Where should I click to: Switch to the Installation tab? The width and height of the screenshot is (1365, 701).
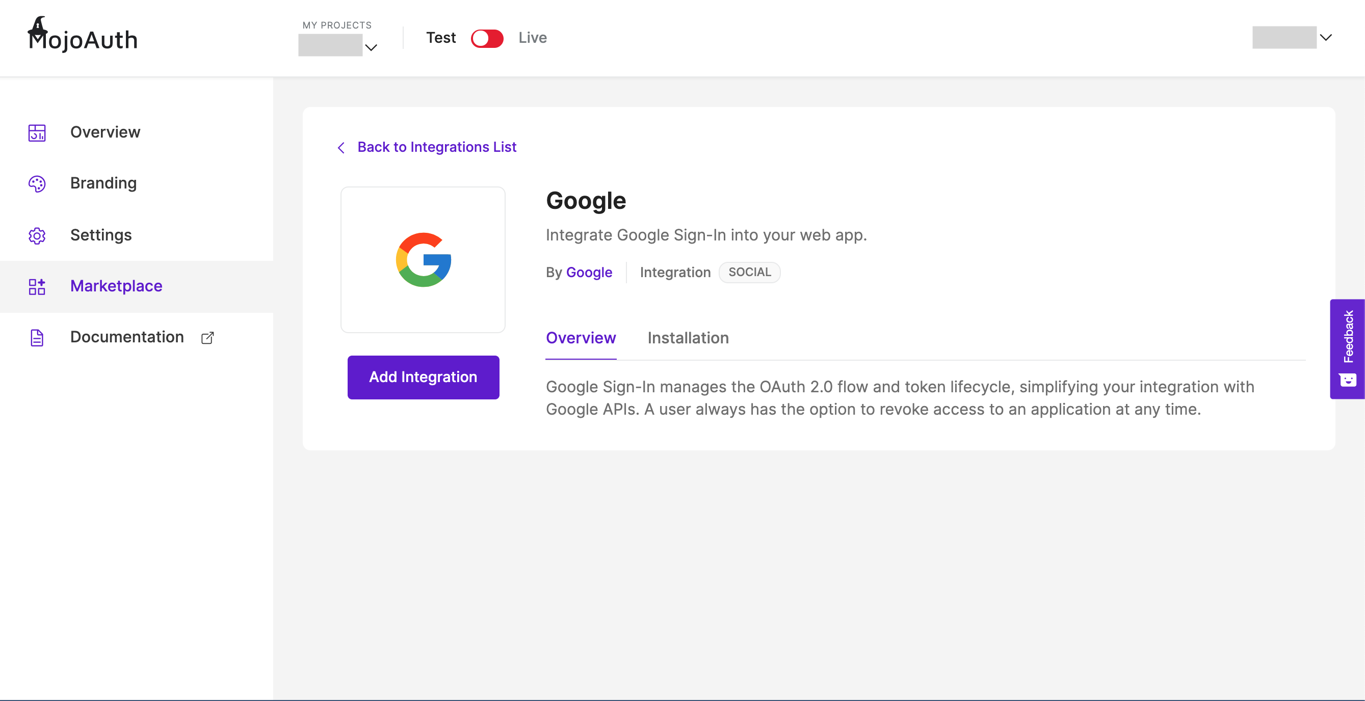click(x=688, y=338)
